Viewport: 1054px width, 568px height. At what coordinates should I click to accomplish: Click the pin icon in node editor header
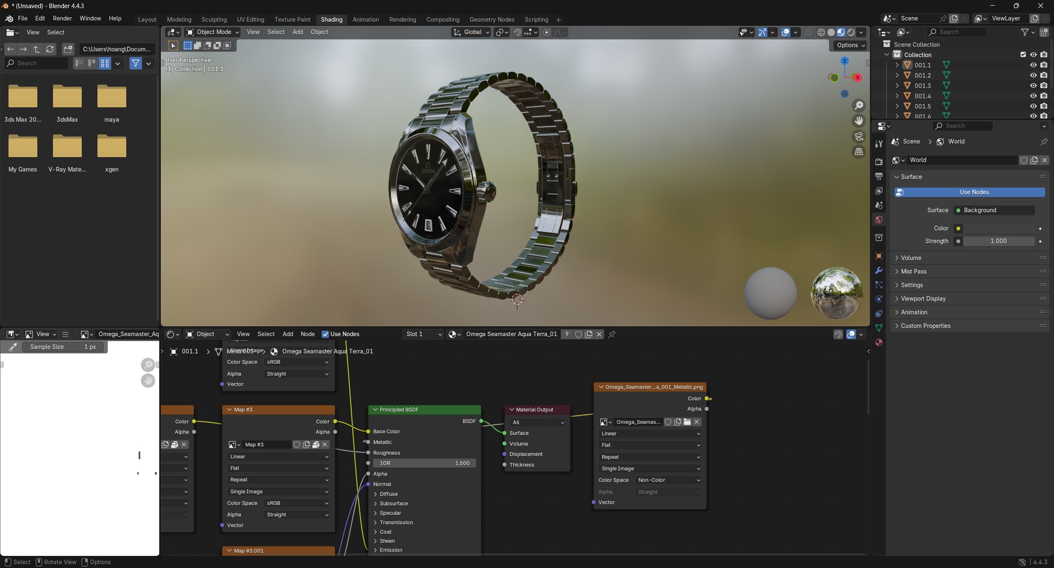(x=612, y=334)
